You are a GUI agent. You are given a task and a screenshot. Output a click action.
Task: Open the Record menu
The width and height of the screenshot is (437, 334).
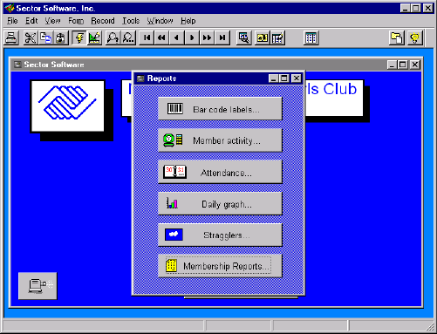point(103,21)
